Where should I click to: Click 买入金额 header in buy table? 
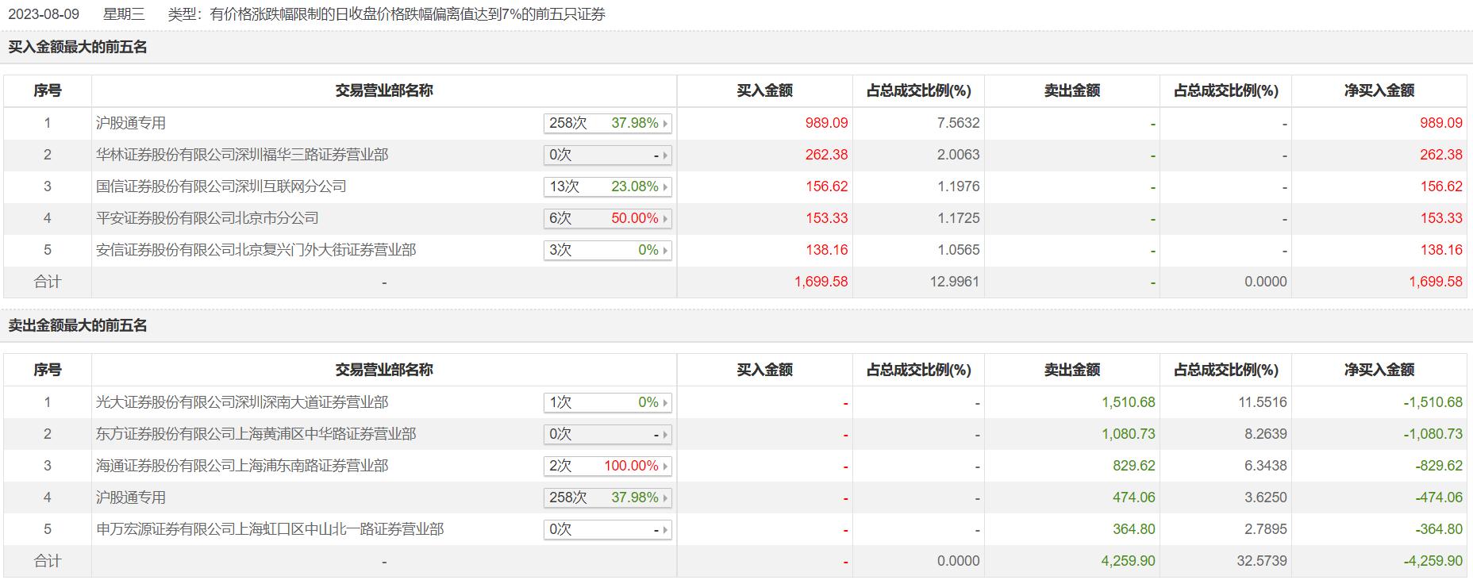(x=765, y=90)
